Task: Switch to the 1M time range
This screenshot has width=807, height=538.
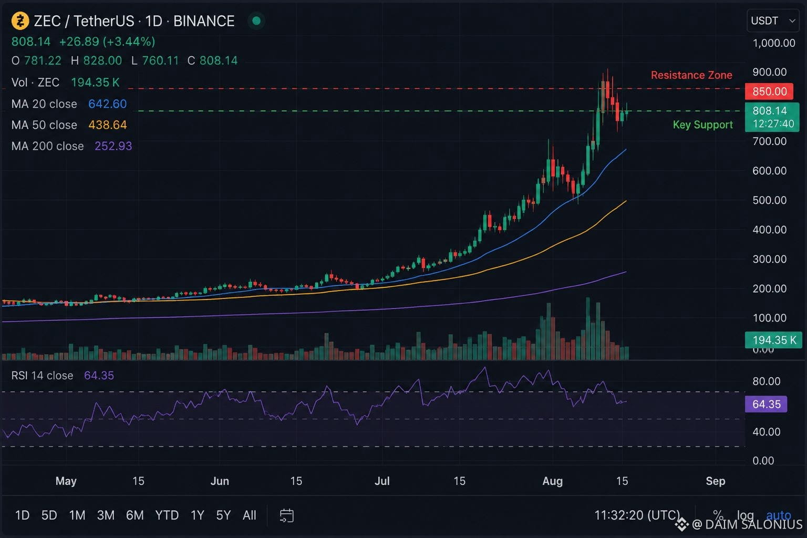Action: click(x=77, y=515)
